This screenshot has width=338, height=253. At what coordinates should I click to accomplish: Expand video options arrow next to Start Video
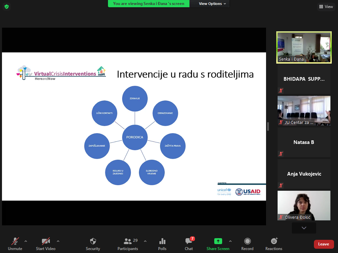[x=58, y=241]
